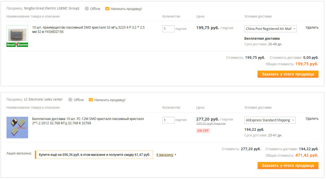Click quantity field for the 32 MHz crystal
326x179 pixels.
click(x=168, y=29)
